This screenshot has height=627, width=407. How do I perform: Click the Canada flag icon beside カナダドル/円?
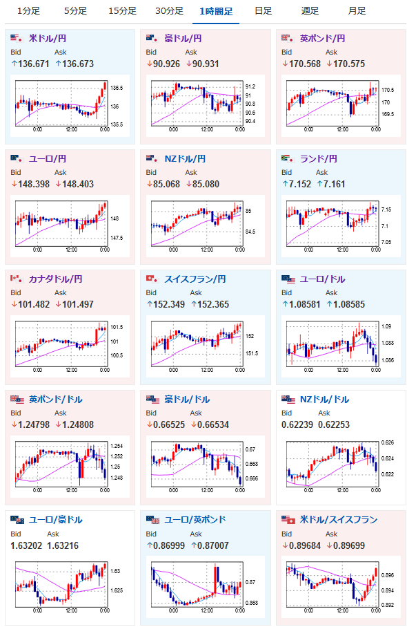[x=17, y=279]
